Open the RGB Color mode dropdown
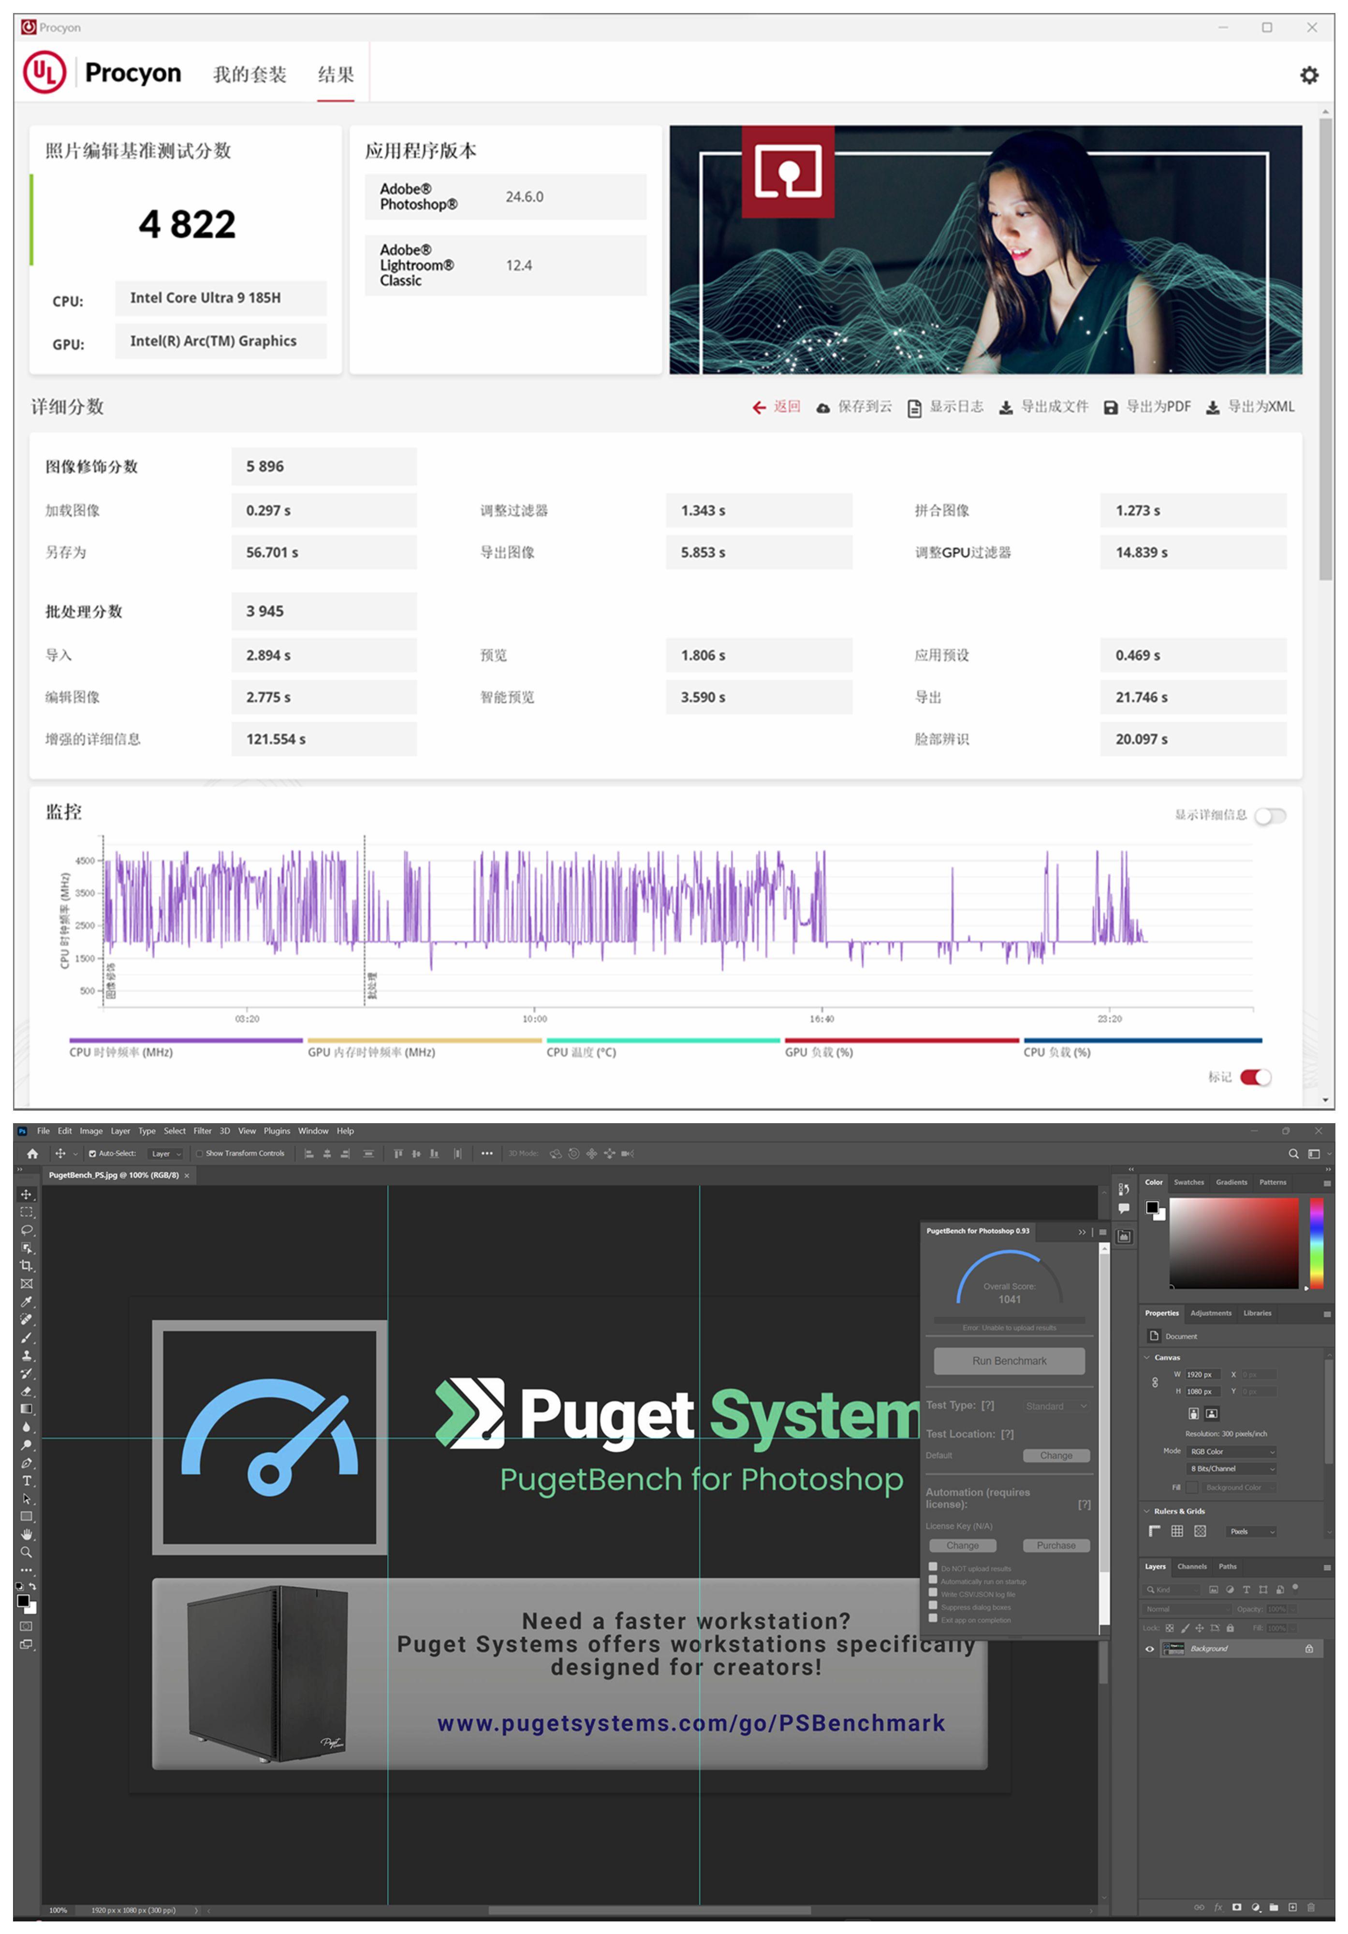The width and height of the screenshot is (1348, 1934). pyautogui.click(x=1232, y=1451)
